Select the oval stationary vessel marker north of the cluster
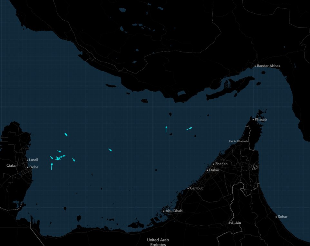This screenshot has height=246, width=310. 66,134
